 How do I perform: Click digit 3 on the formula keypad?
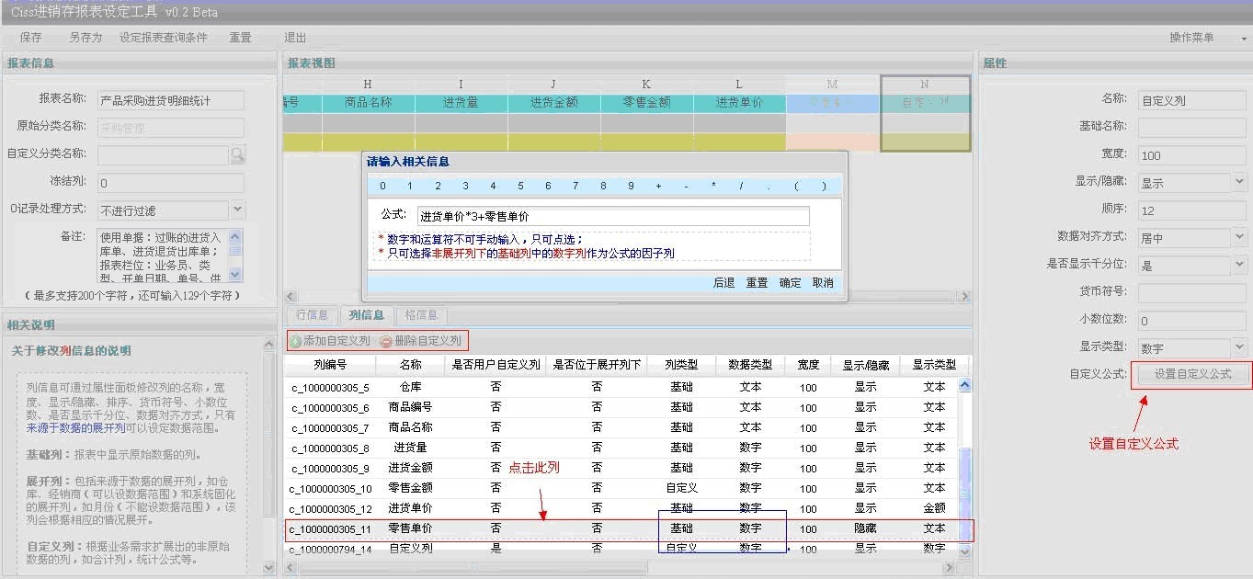(465, 186)
